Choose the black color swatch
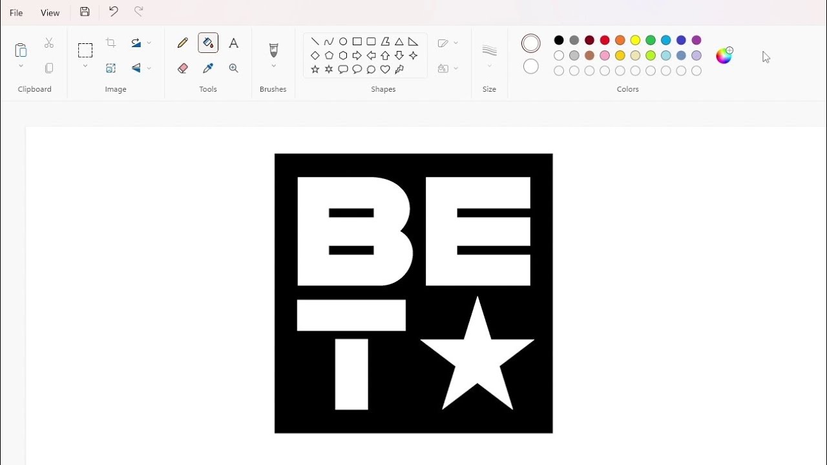 [559, 41]
